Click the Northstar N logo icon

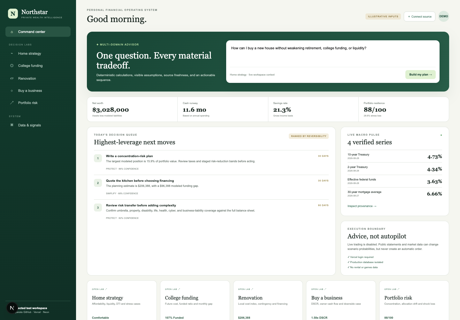(13, 13)
